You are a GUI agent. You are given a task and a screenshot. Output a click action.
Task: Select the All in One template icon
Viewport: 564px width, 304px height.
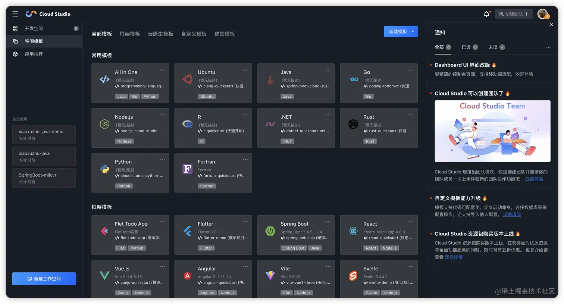pyautogui.click(x=104, y=79)
